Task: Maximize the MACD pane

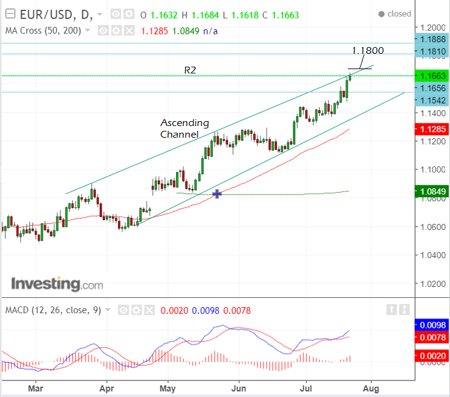Action: coord(403,310)
